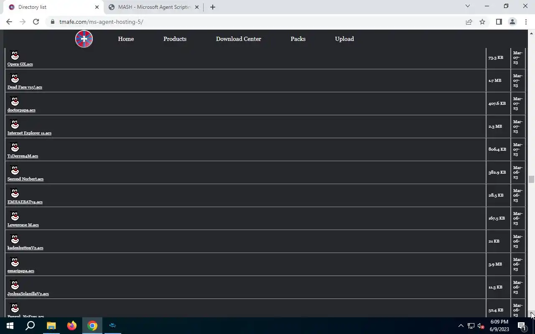This screenshot has height=334, width=535.
Task: Open the Home nav item
Action: (x=126, y=39)
